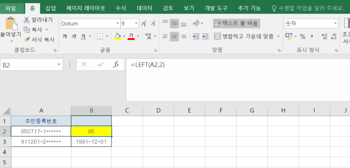This screenshot has height=168, width=350.
Task: Toggle wrap text (텍스트 줄 바꿈)
Action: tap(237, 23)
